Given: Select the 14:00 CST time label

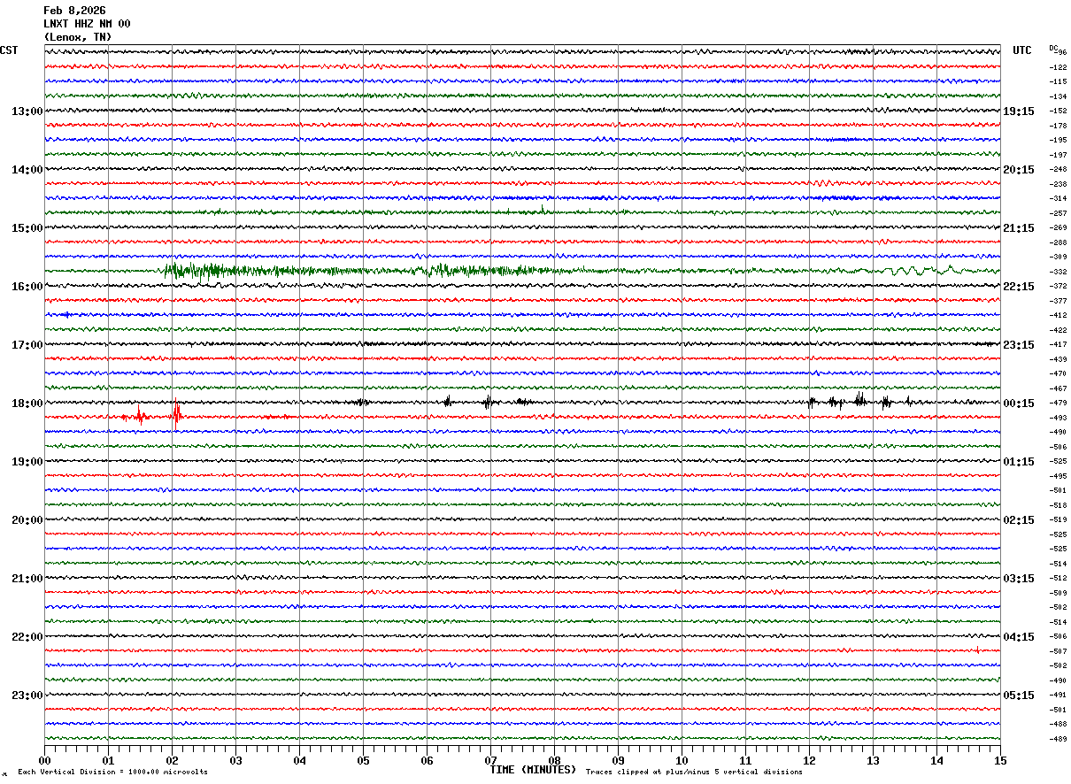Looking at the screenshot, I should (x=27, y=170).
